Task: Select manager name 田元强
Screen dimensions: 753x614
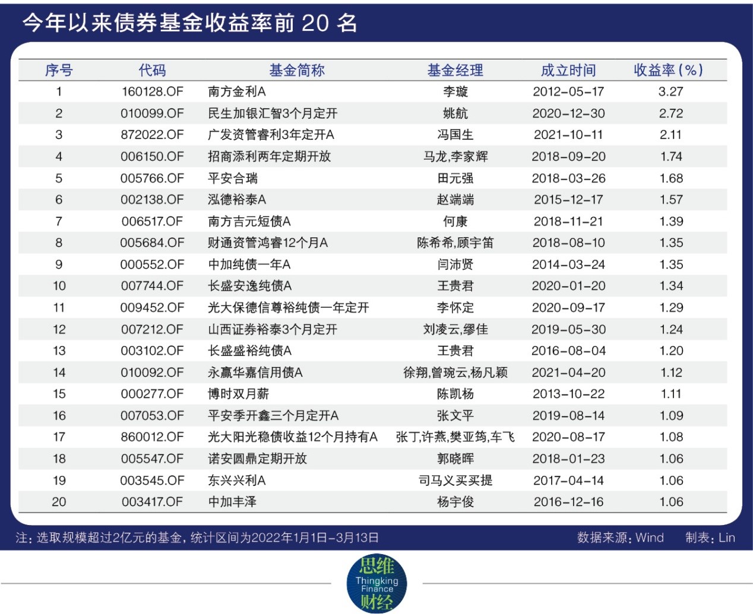Action: click(455, 178)
